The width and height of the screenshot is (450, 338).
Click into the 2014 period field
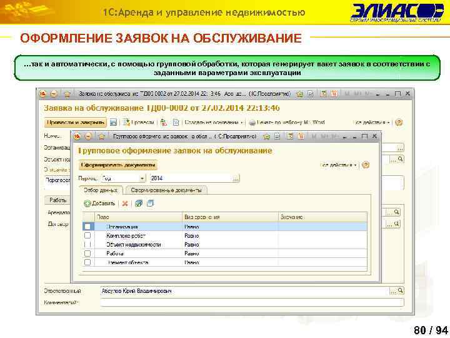point(191,178)
